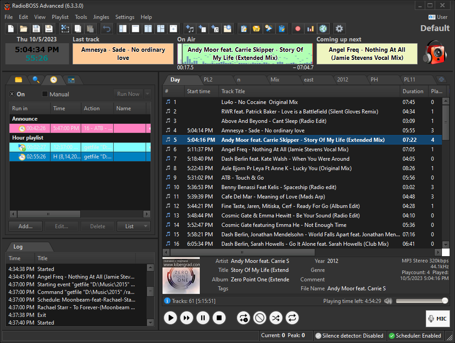
Task: Open the User account menu
Action: pyautogui.click(x=437, y=17)
